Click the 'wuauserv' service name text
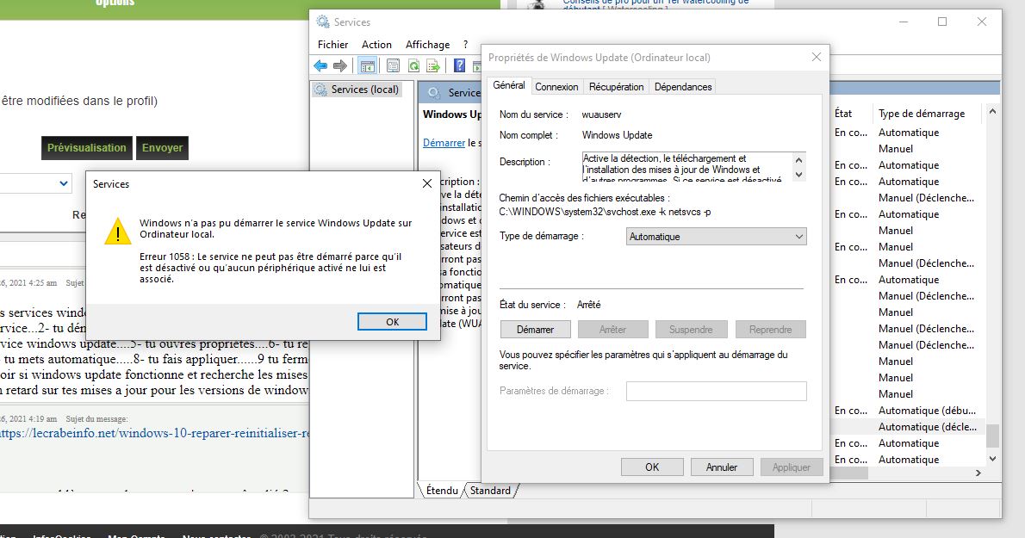1025x538 pixels. pyautogui.click(x=601, y=114)
